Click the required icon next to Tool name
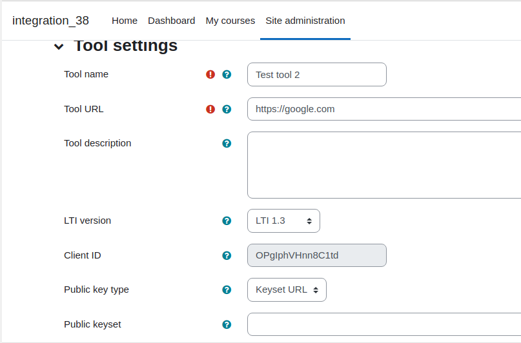Image resolution: width=521 pixels, height=343 pixels. tap(210, 74)
